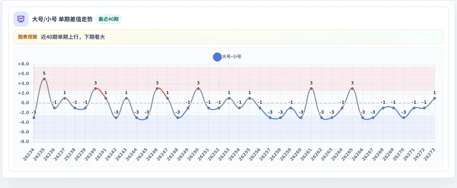This screenshot has width=457, height=188.
Task: Click the -4.0 y-axis label
Action: [24, 122]
